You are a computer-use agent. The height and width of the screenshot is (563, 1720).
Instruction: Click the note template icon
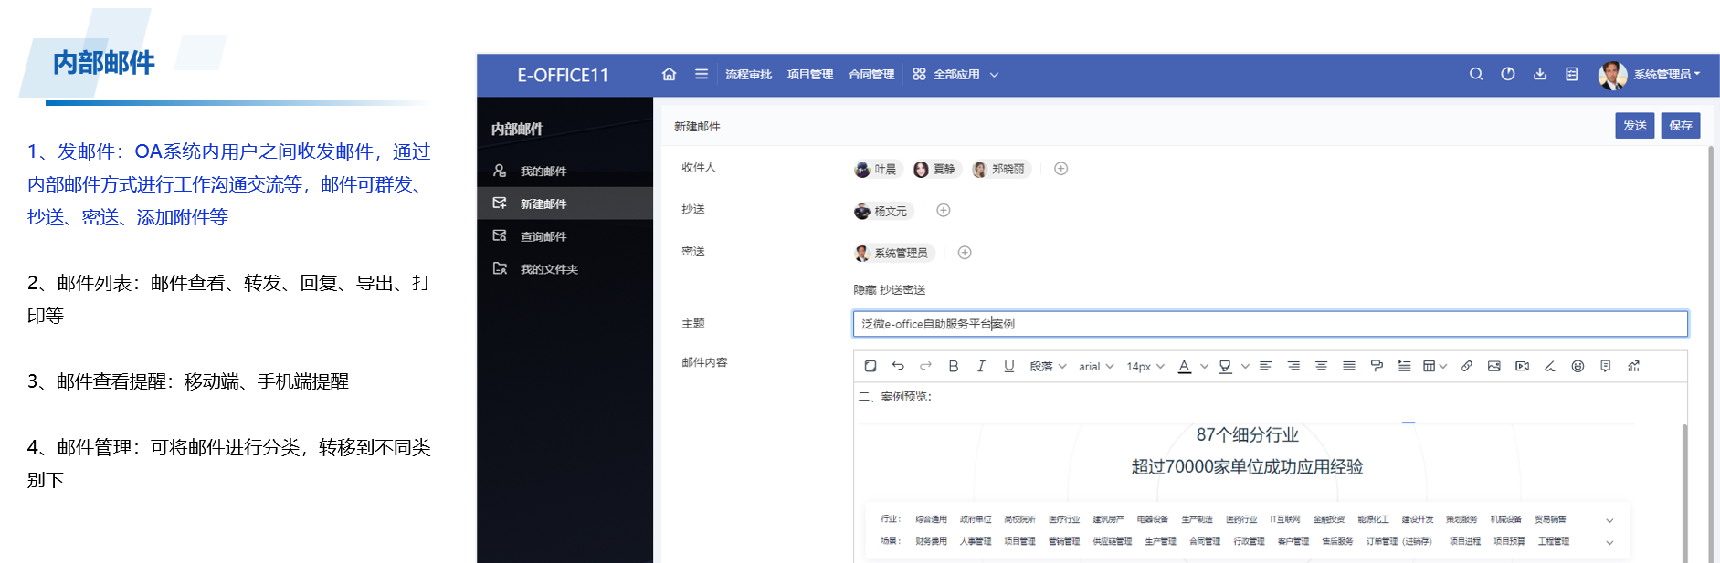pos(1606,366)
